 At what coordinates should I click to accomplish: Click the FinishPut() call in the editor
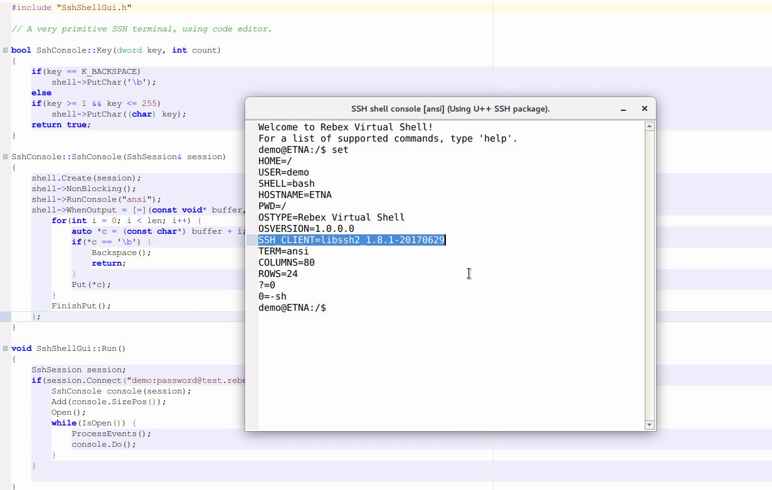pos(81,306)
